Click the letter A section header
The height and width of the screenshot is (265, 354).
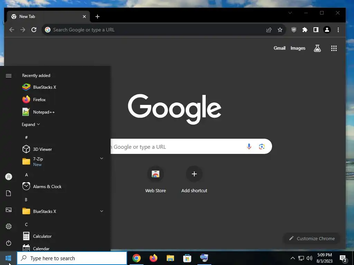[26, 175]
